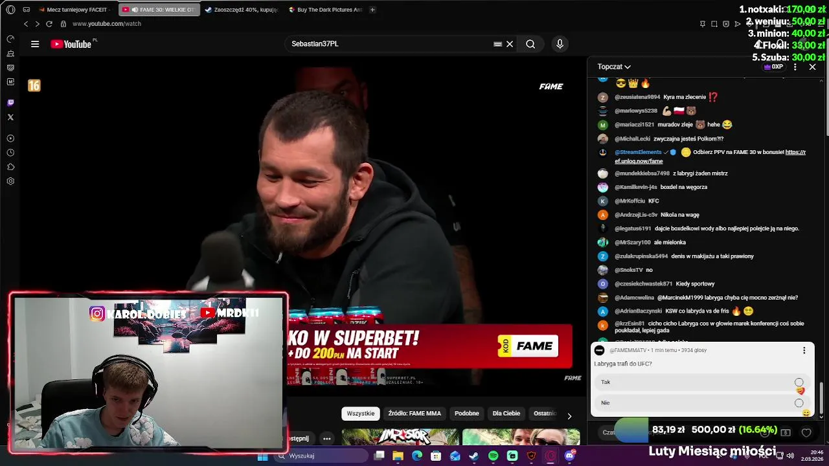Go forward to the next page
Viewport: 829px width, 466px height.
(37, 24)
